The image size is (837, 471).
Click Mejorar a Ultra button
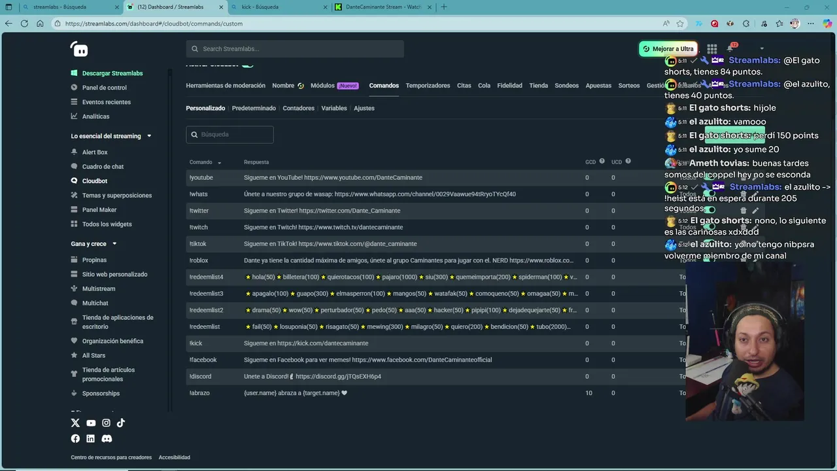pos(668,49)
